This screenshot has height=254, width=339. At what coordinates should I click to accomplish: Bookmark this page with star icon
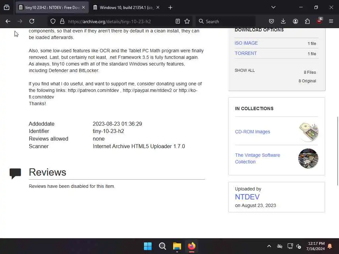[x=187, y=21]
